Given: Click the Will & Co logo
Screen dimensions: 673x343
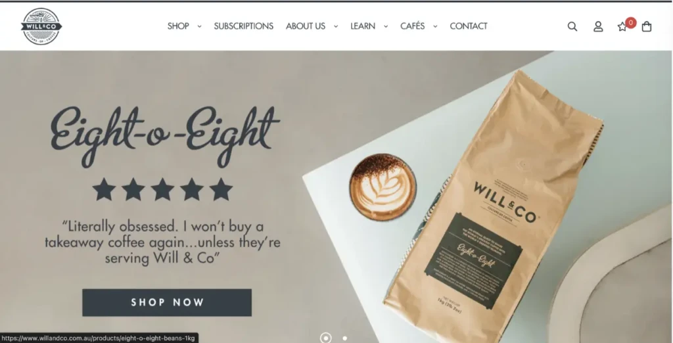Looking at the screenshot, I should pos(41,26).
